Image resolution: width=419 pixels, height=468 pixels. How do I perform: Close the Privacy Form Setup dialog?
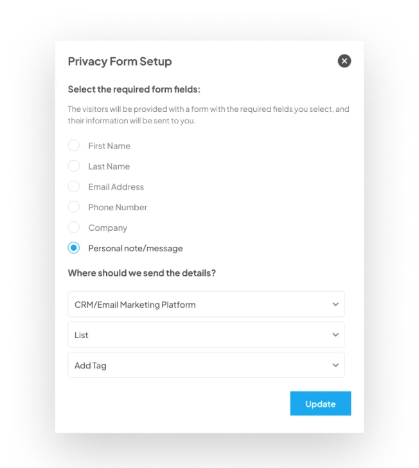click(x=344, y=61)
